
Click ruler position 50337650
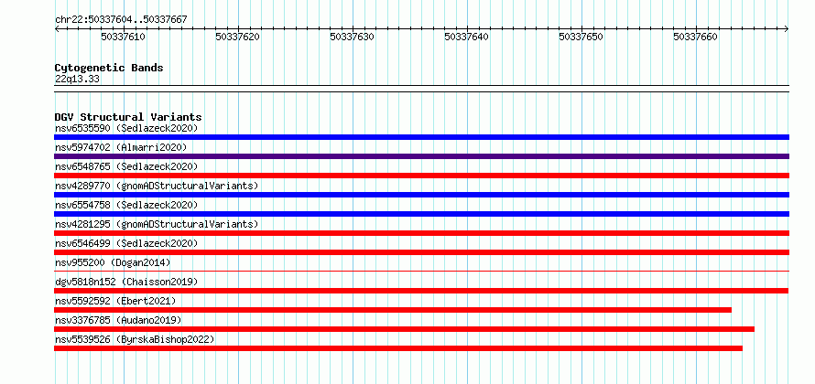coord(581,37)
